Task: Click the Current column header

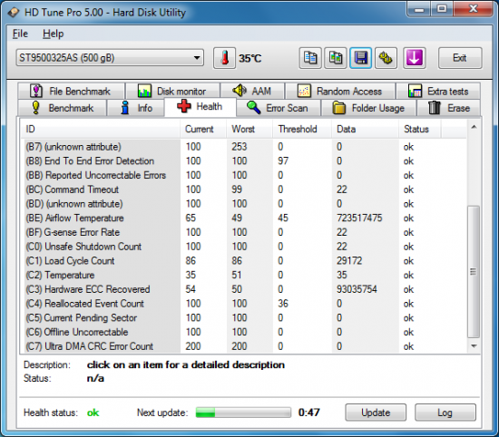Action: (x=203, y=129)
